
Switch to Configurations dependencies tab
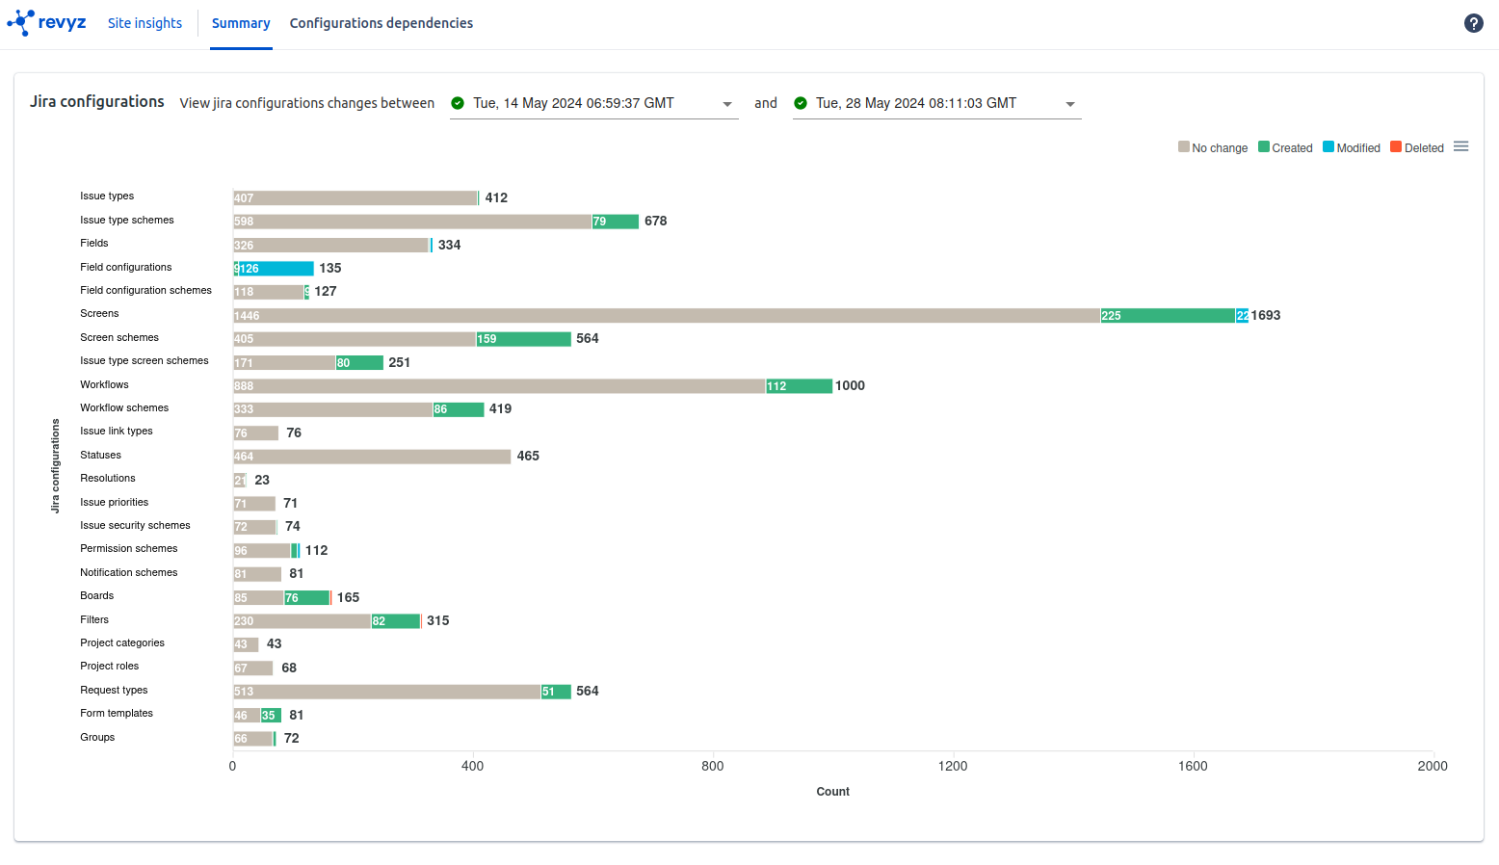click(x=381, y=23)
